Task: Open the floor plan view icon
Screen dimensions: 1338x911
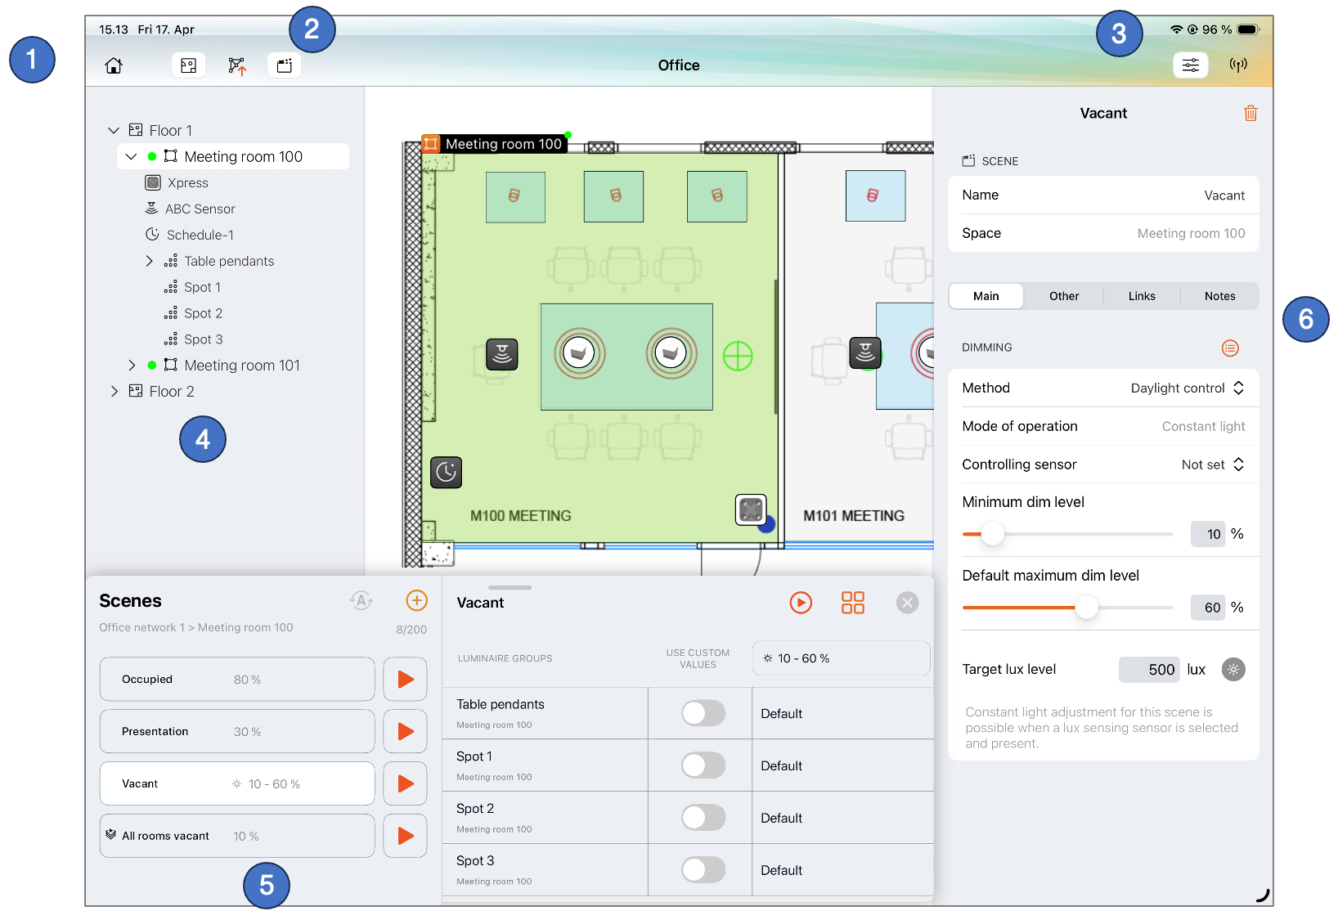Action: click(x=188, y=65)
